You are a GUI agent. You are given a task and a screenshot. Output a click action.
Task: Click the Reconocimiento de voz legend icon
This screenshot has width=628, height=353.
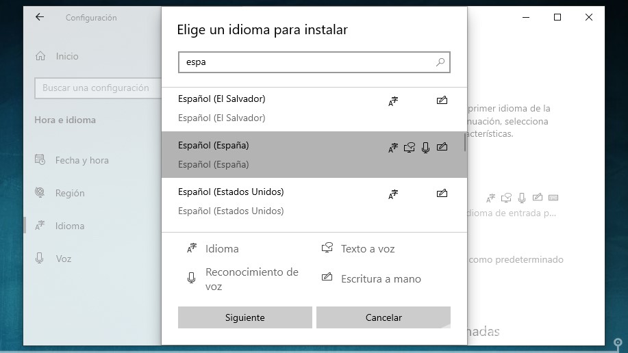coord(192,278)
